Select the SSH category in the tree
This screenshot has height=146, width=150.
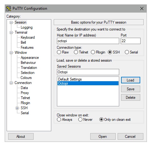(x=24, y=108)
